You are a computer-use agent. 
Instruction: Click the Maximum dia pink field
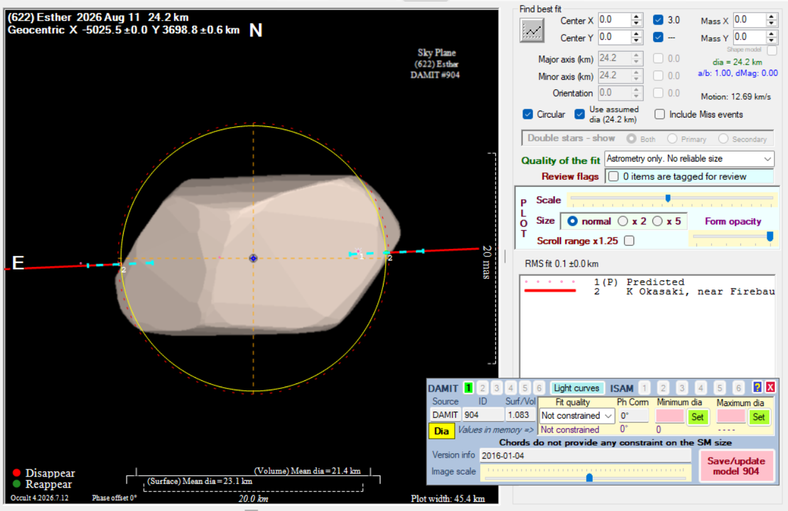[731, 416]
